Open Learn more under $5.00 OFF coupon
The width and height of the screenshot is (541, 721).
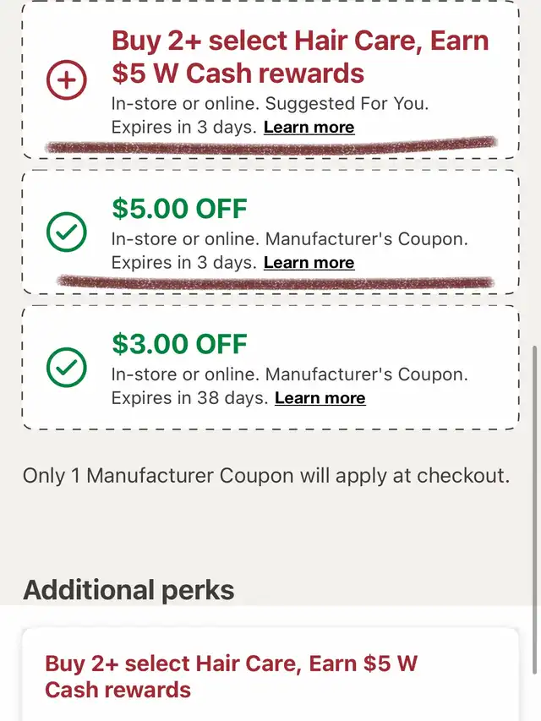point(309,263)
